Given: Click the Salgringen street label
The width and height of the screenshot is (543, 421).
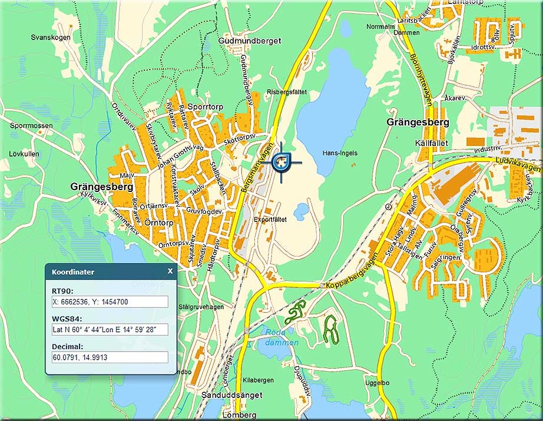Looking at the screenshot, I should 446,262.
